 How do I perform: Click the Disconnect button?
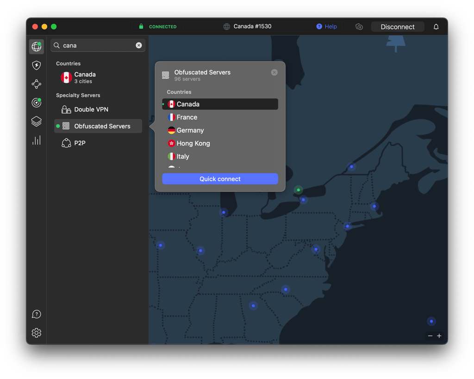pyautogui.click(x=398, y=27)
